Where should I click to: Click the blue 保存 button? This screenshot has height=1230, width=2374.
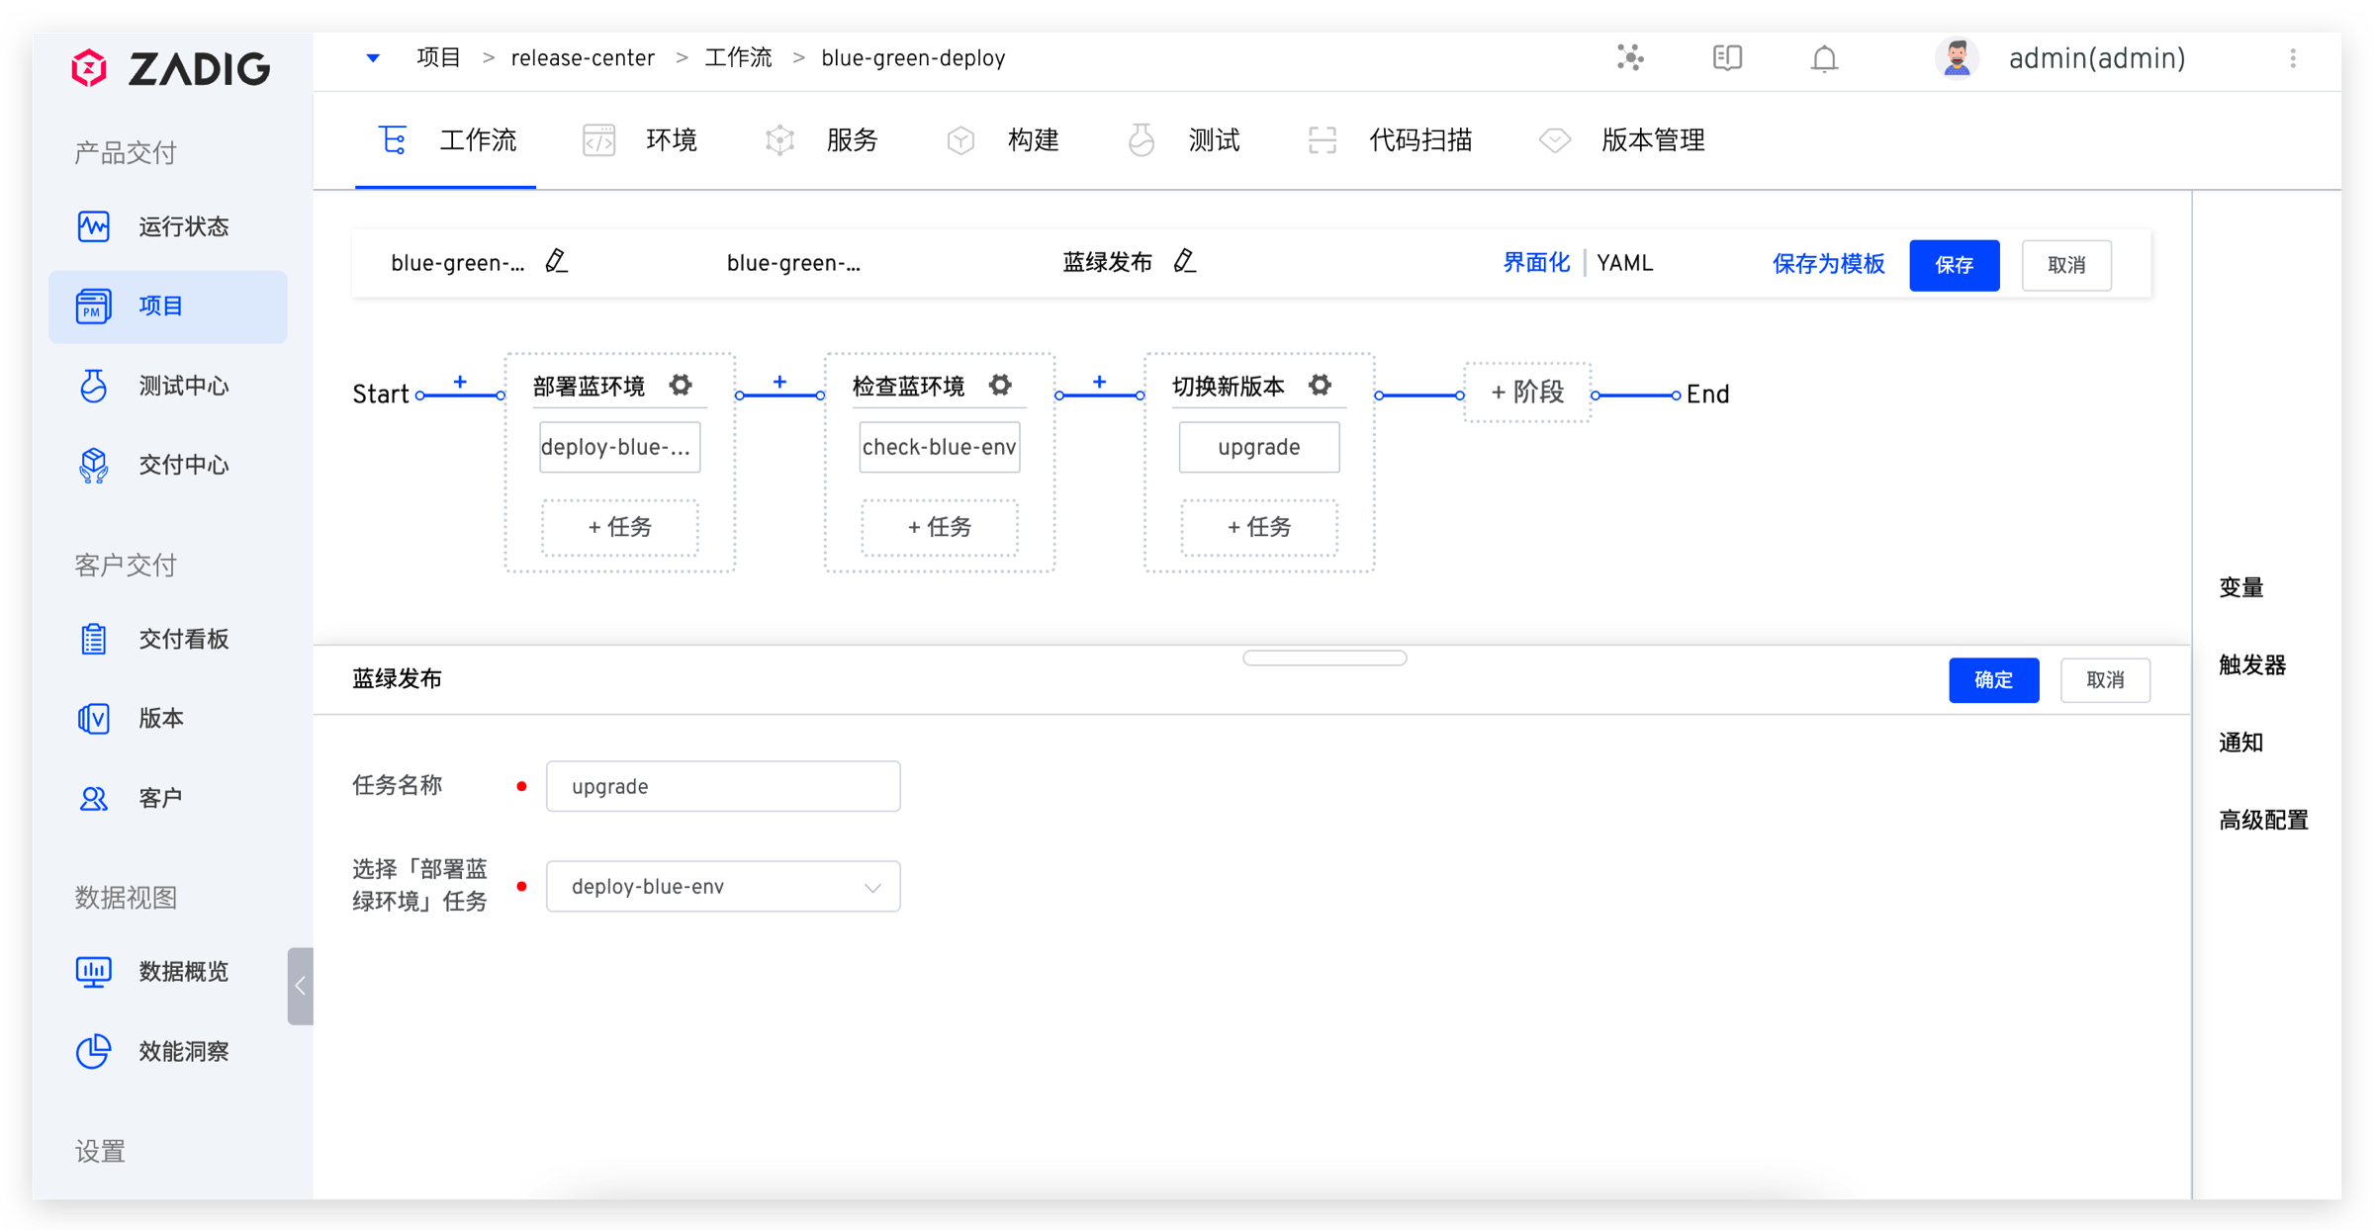(1953, 265)
